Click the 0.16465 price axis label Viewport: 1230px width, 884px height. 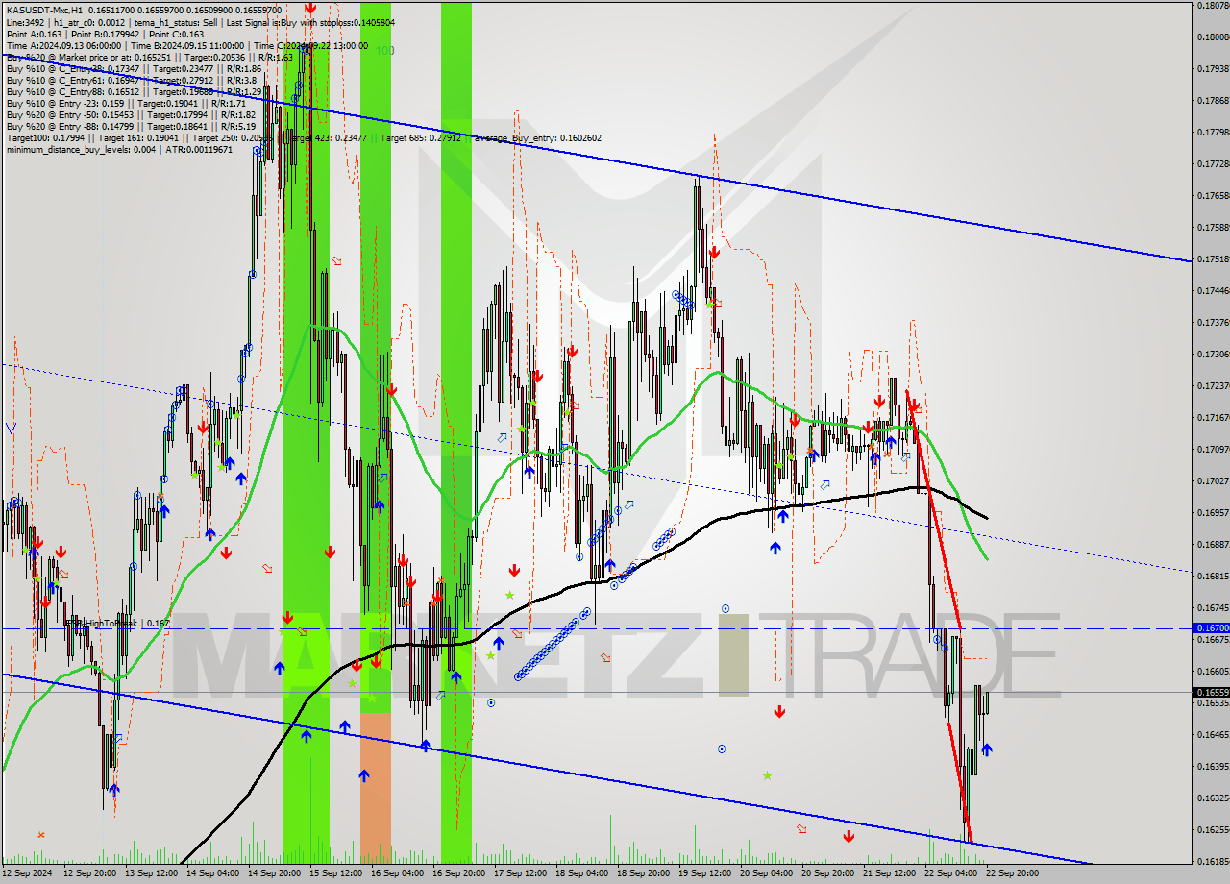tap(1212, 735)
